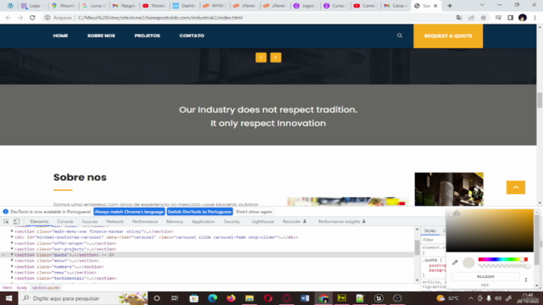Expand the numbers section node
Viewport: 543px width, 305px height.
pyautogui.click(x=12, y=266)
